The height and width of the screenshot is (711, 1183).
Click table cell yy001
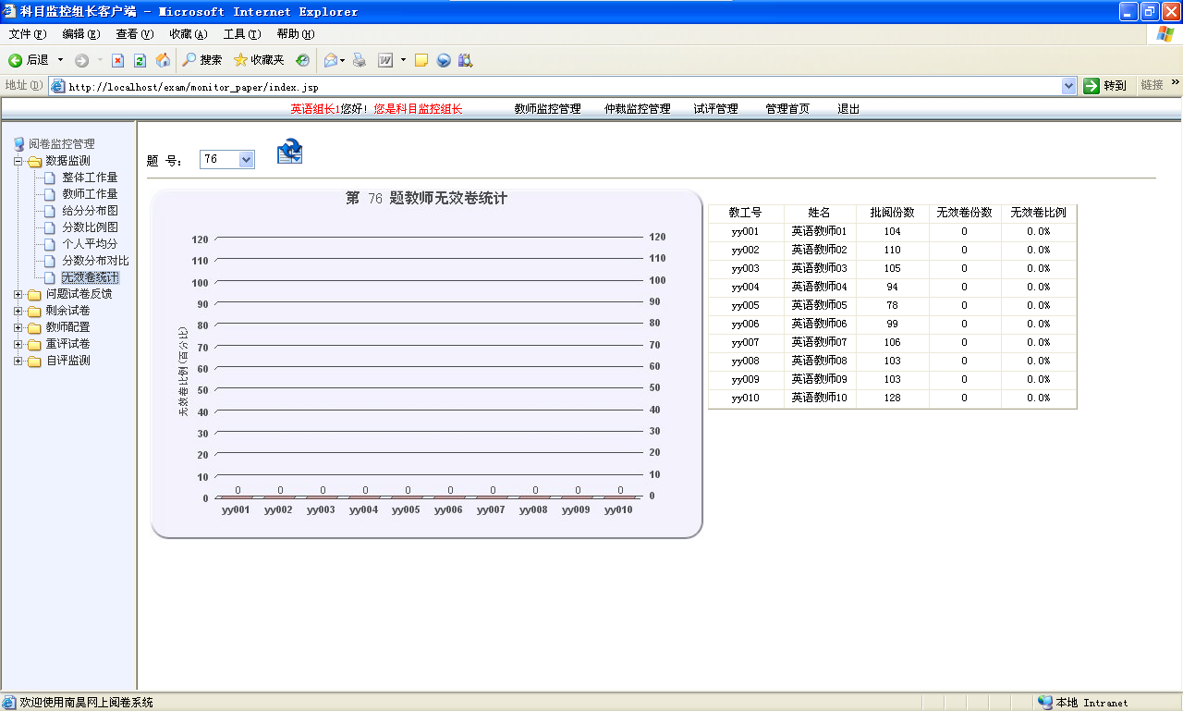(x=745, y=231)
